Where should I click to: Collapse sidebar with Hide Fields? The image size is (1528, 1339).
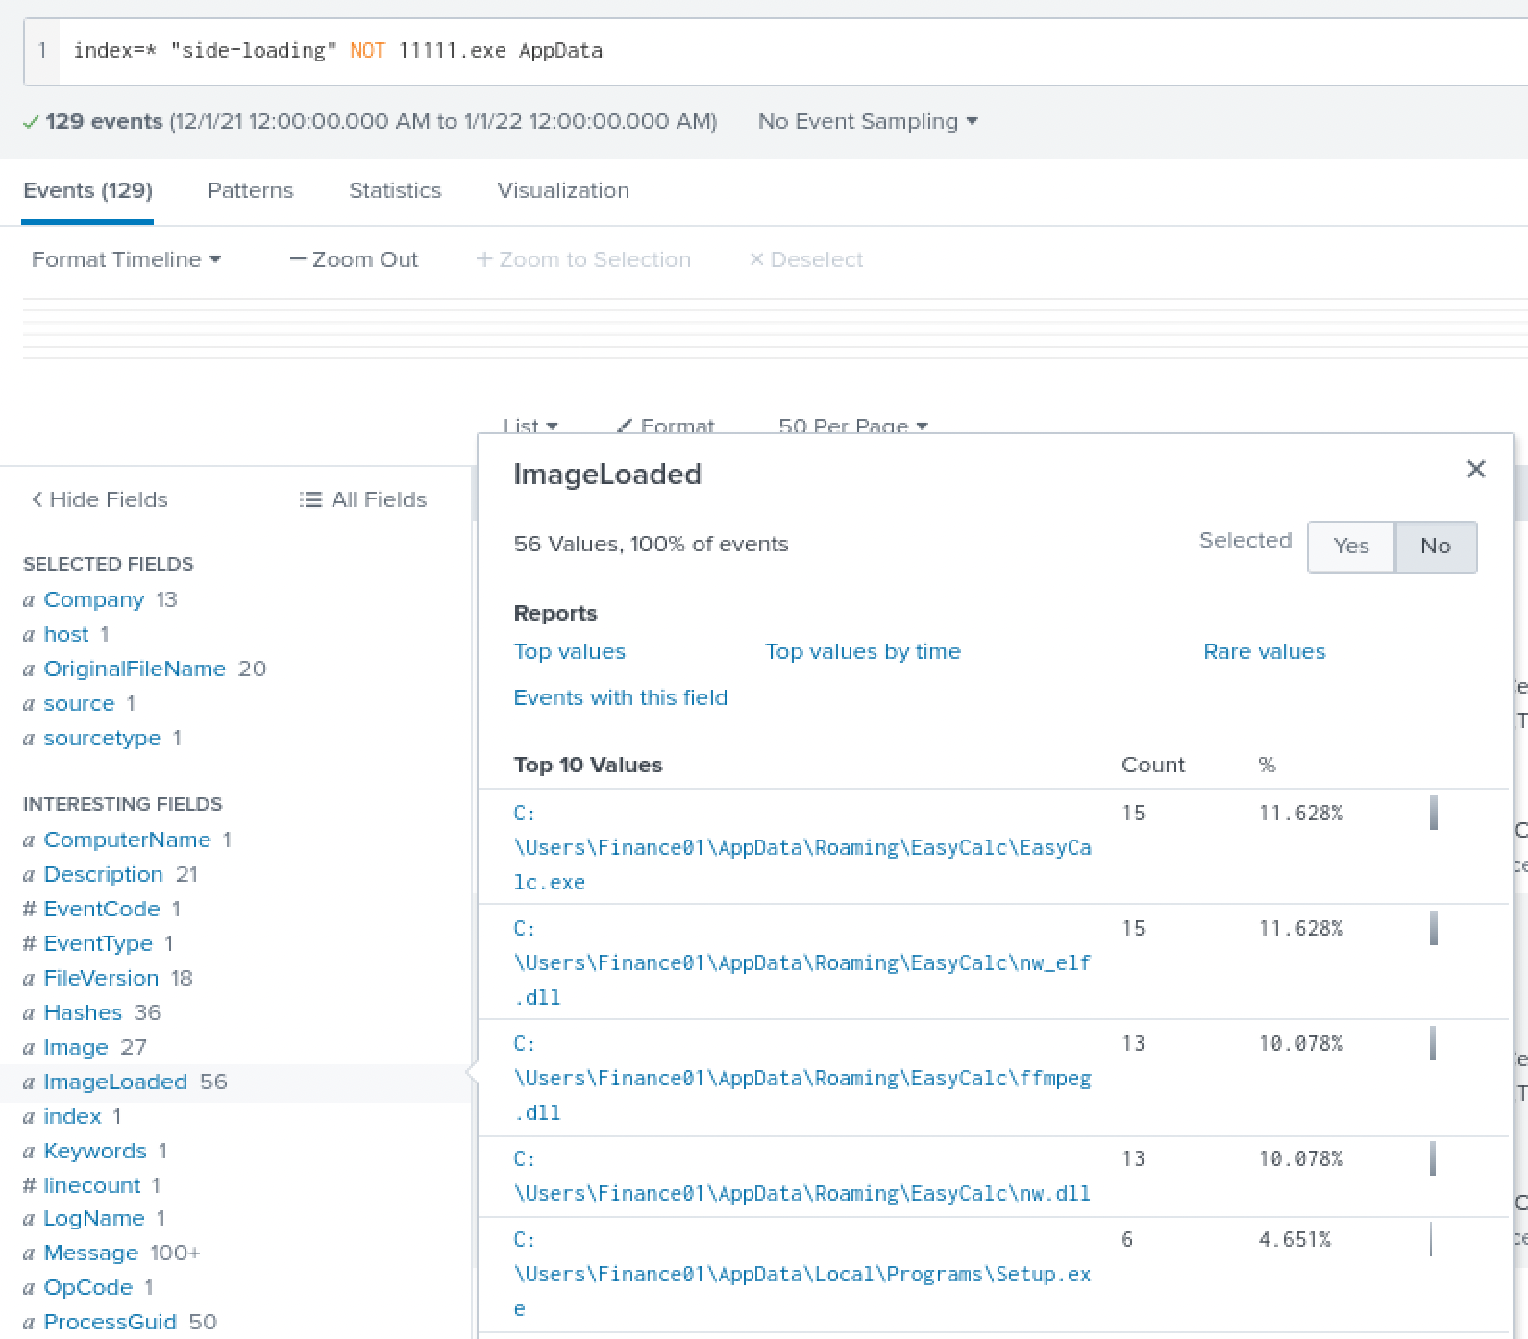(x=99, y=499)
